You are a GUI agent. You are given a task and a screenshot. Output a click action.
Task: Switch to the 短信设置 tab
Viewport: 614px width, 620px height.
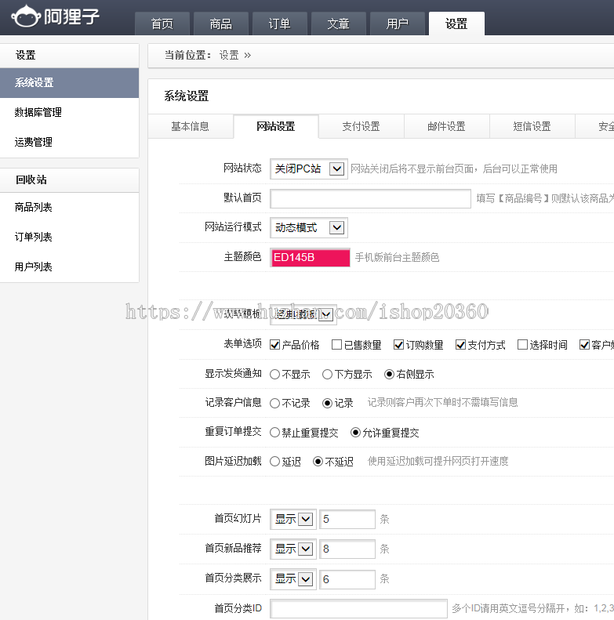coord(532,126)
